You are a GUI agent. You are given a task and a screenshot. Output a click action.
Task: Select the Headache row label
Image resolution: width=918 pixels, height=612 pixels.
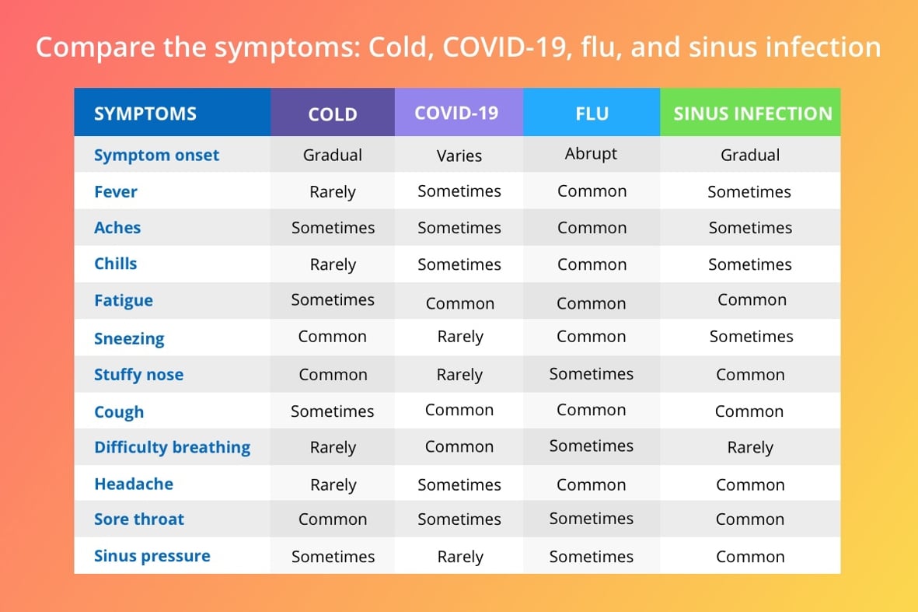click(x=134, y=484)
